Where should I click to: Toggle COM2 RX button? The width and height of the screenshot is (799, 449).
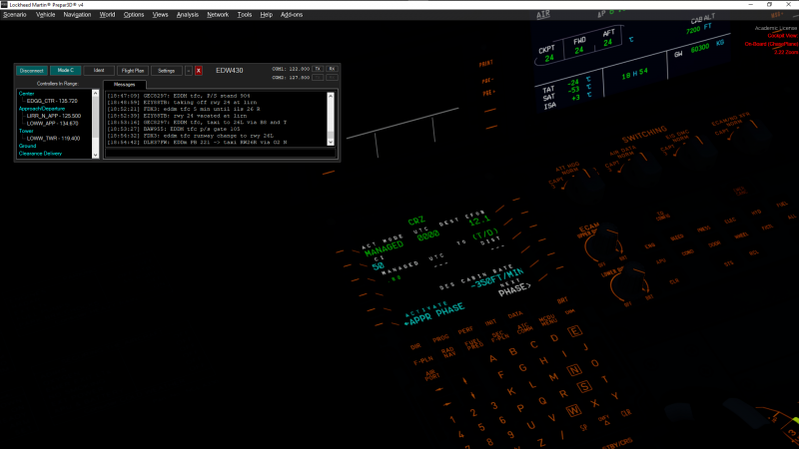(x=332, y=78)
